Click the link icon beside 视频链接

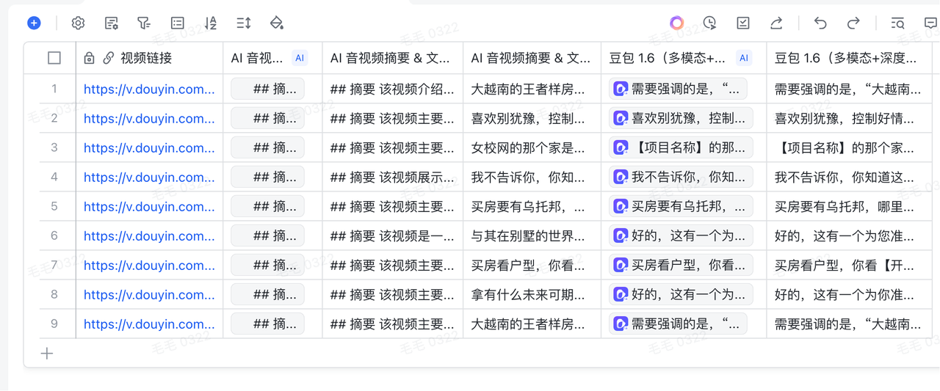pos(108,58)
